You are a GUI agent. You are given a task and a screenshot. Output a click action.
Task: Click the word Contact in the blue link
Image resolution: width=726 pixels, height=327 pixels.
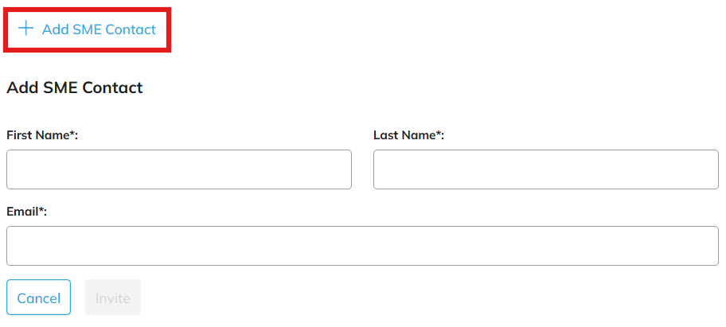[x=130, y=29]
